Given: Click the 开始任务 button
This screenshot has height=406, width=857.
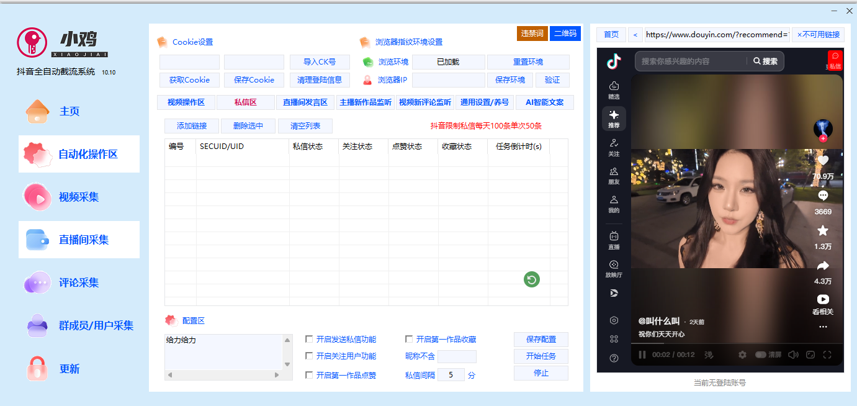Looking at the screenshot, I should pyautogui.click(x=541, y=356).
